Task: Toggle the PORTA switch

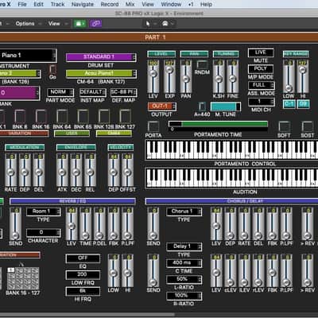Action: pyautogui.click(x=153, y=127)
